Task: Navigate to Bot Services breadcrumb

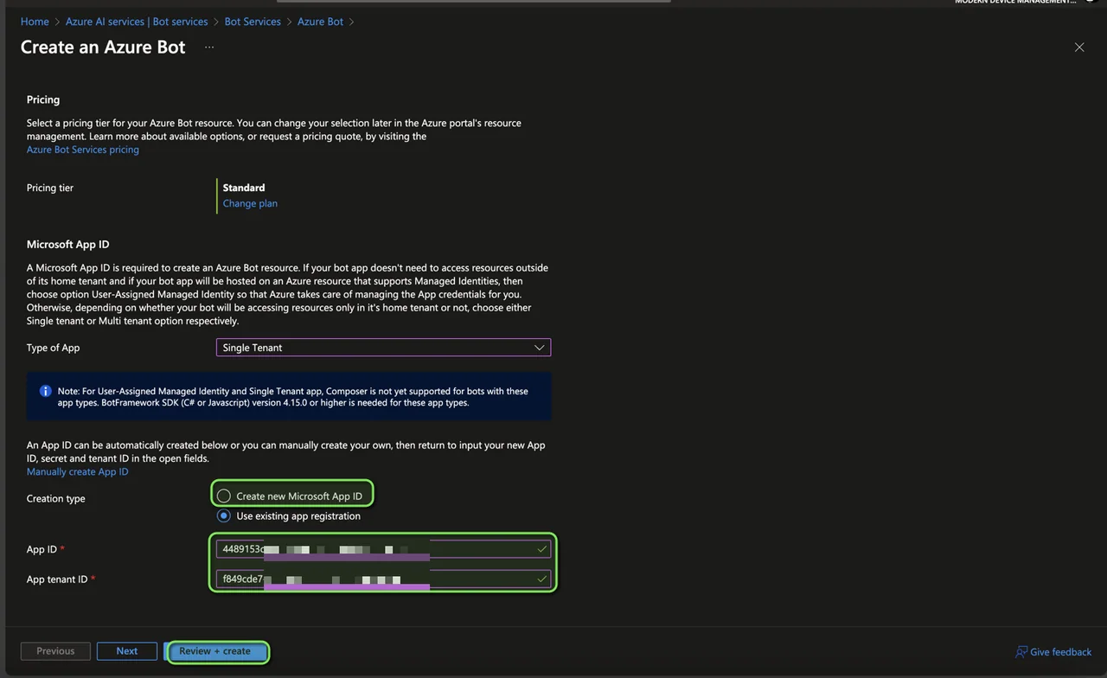Action: pyautogui.click(x=253, y=22)
